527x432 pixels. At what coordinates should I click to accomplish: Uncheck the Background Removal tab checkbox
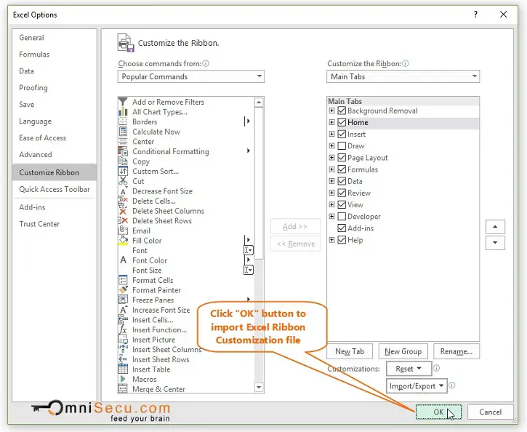click(x=342, y=111)
